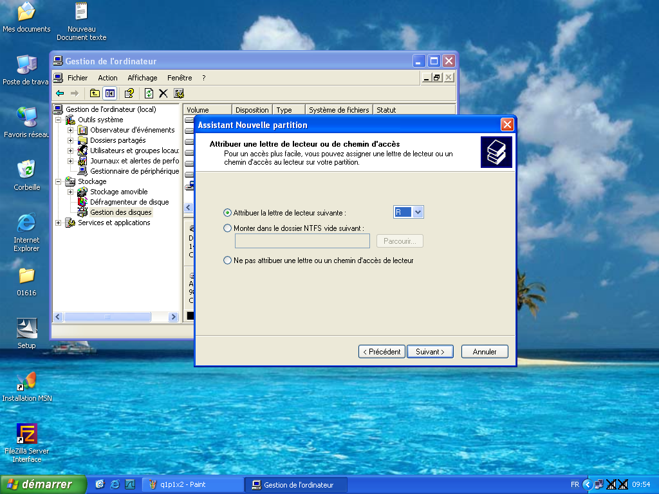This screenshot has height=494, width=659.
Task: Open the Action menu
Action: point(107,77)
